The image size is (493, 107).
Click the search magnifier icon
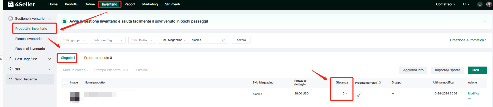click(224, 40)
